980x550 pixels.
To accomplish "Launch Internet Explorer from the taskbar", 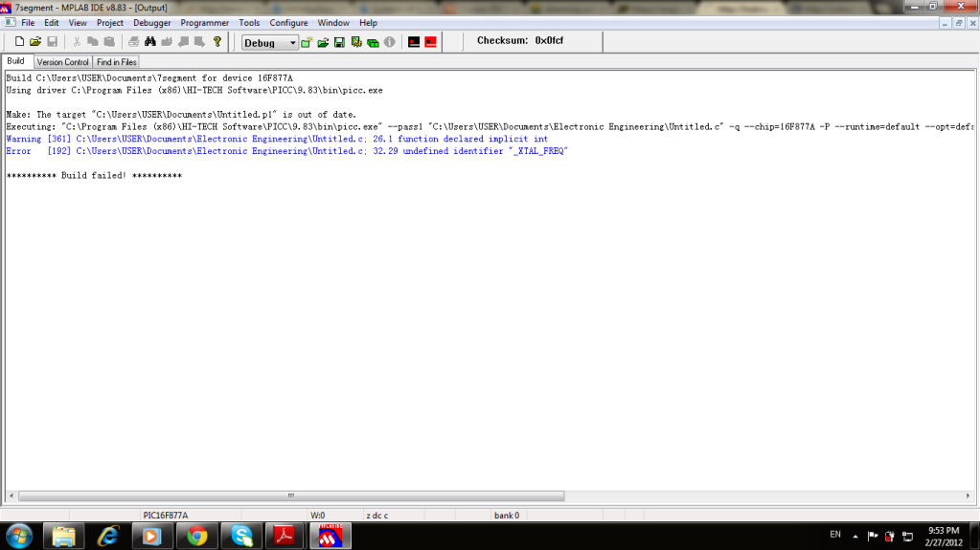I will (108, 537).
